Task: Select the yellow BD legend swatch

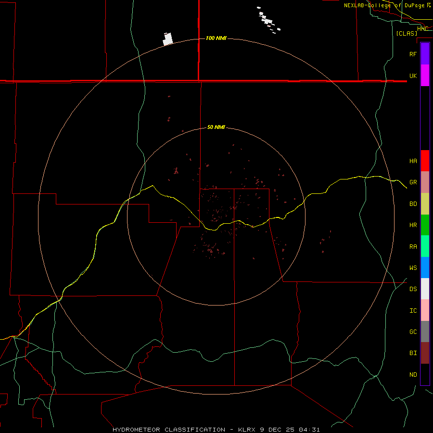Action: [x=425, y=204]
